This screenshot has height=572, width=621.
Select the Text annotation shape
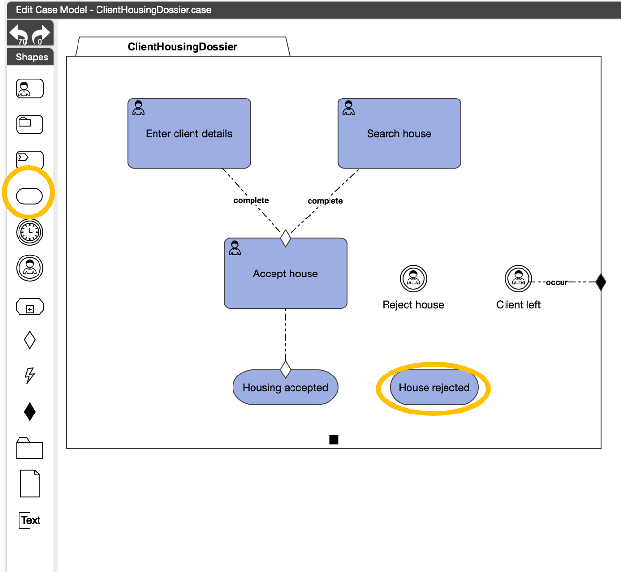[x=30, y=520]
